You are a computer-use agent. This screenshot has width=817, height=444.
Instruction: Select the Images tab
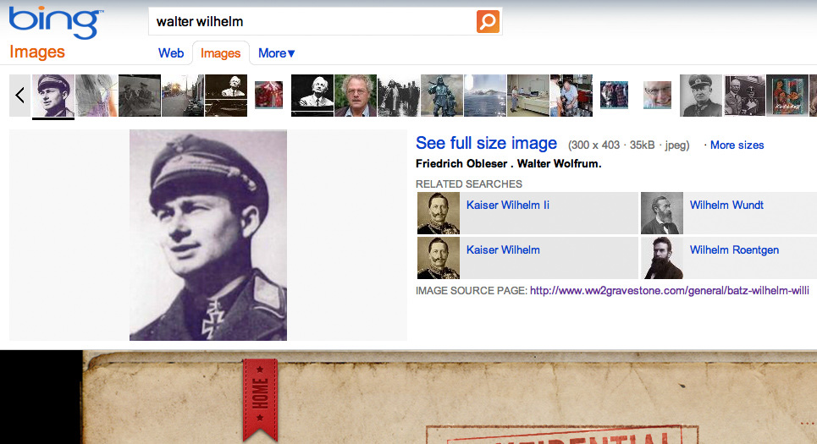coord(220,53)
